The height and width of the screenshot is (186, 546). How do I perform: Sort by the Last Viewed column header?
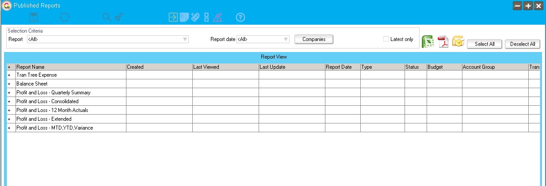coord(225,67)
